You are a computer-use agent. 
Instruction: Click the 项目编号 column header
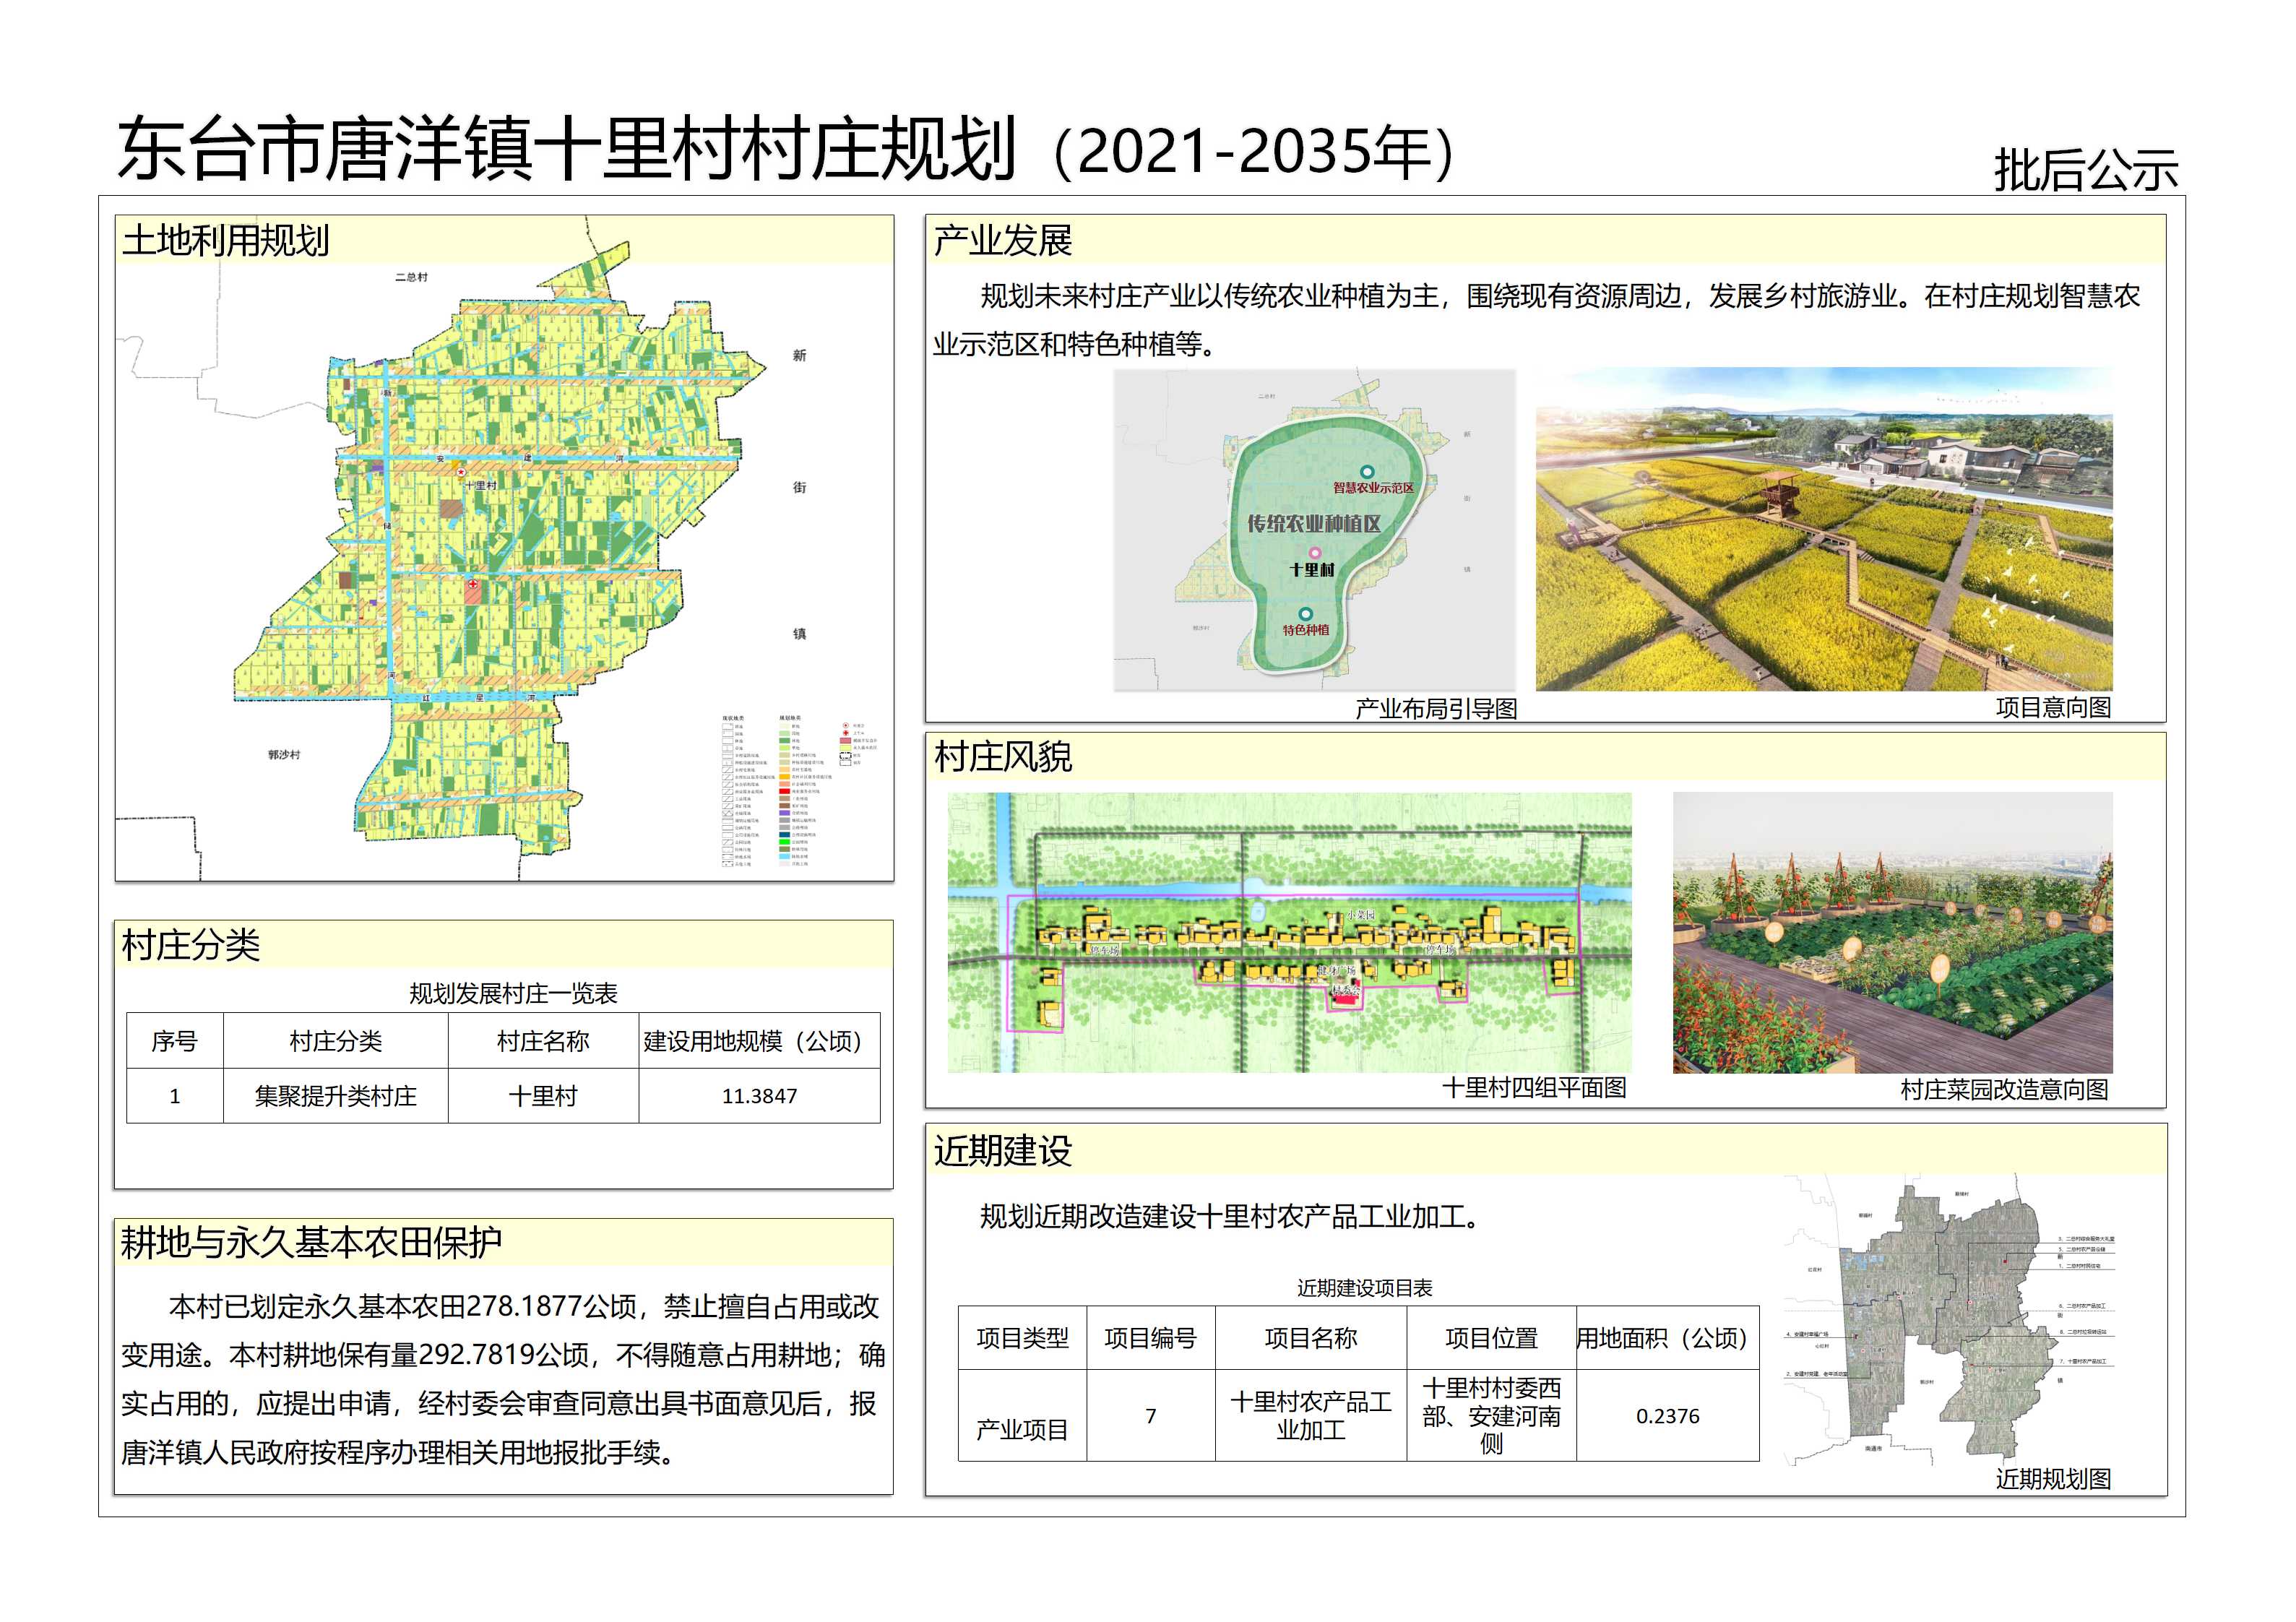click(x=1150, y=1338)
